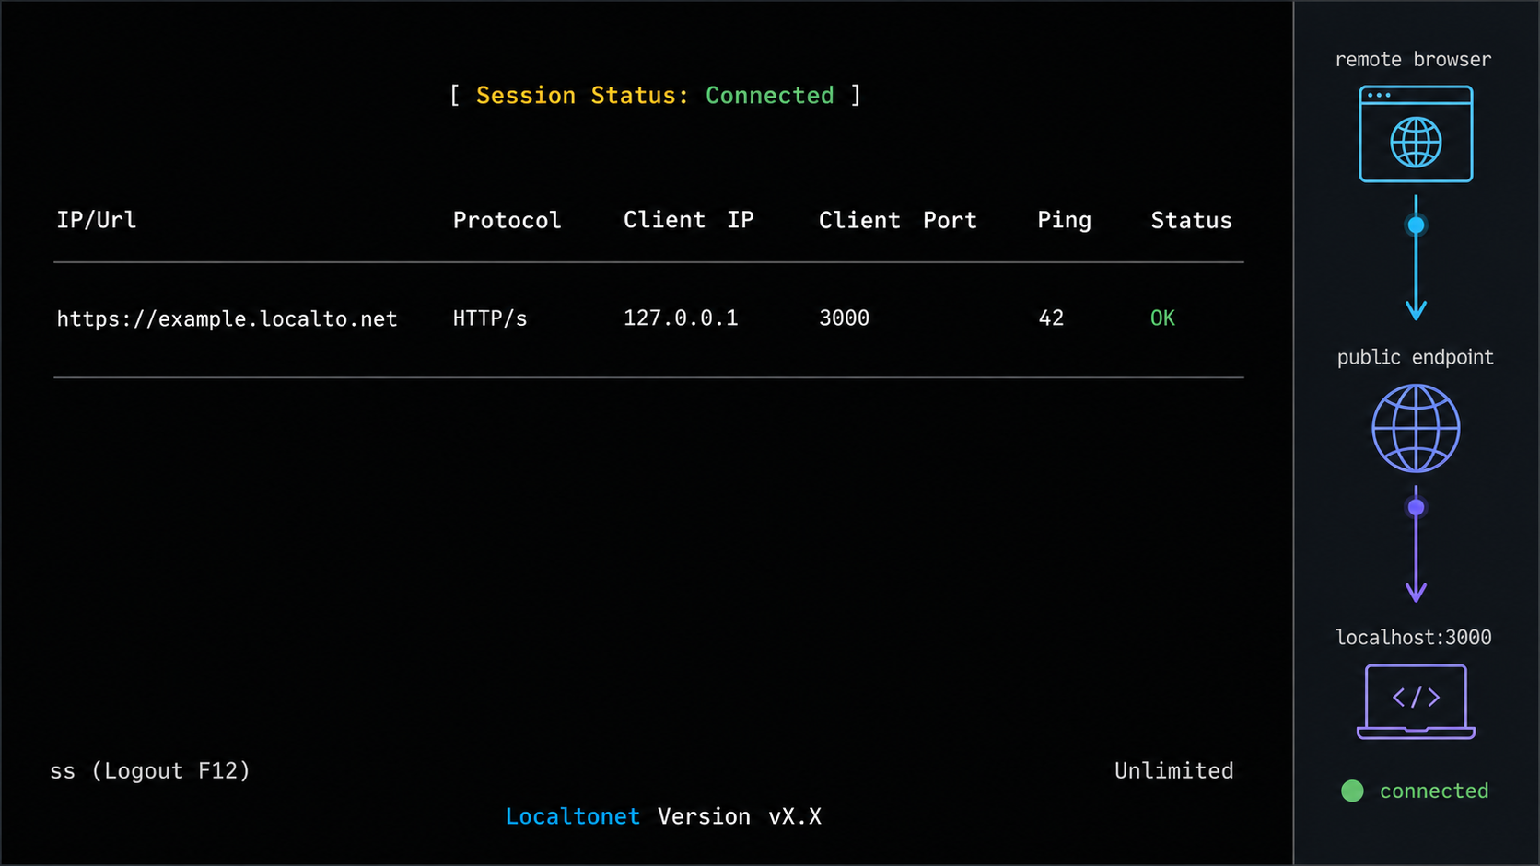
Task: Click the 'remote browser' label
Action: tap(1413, 60)
